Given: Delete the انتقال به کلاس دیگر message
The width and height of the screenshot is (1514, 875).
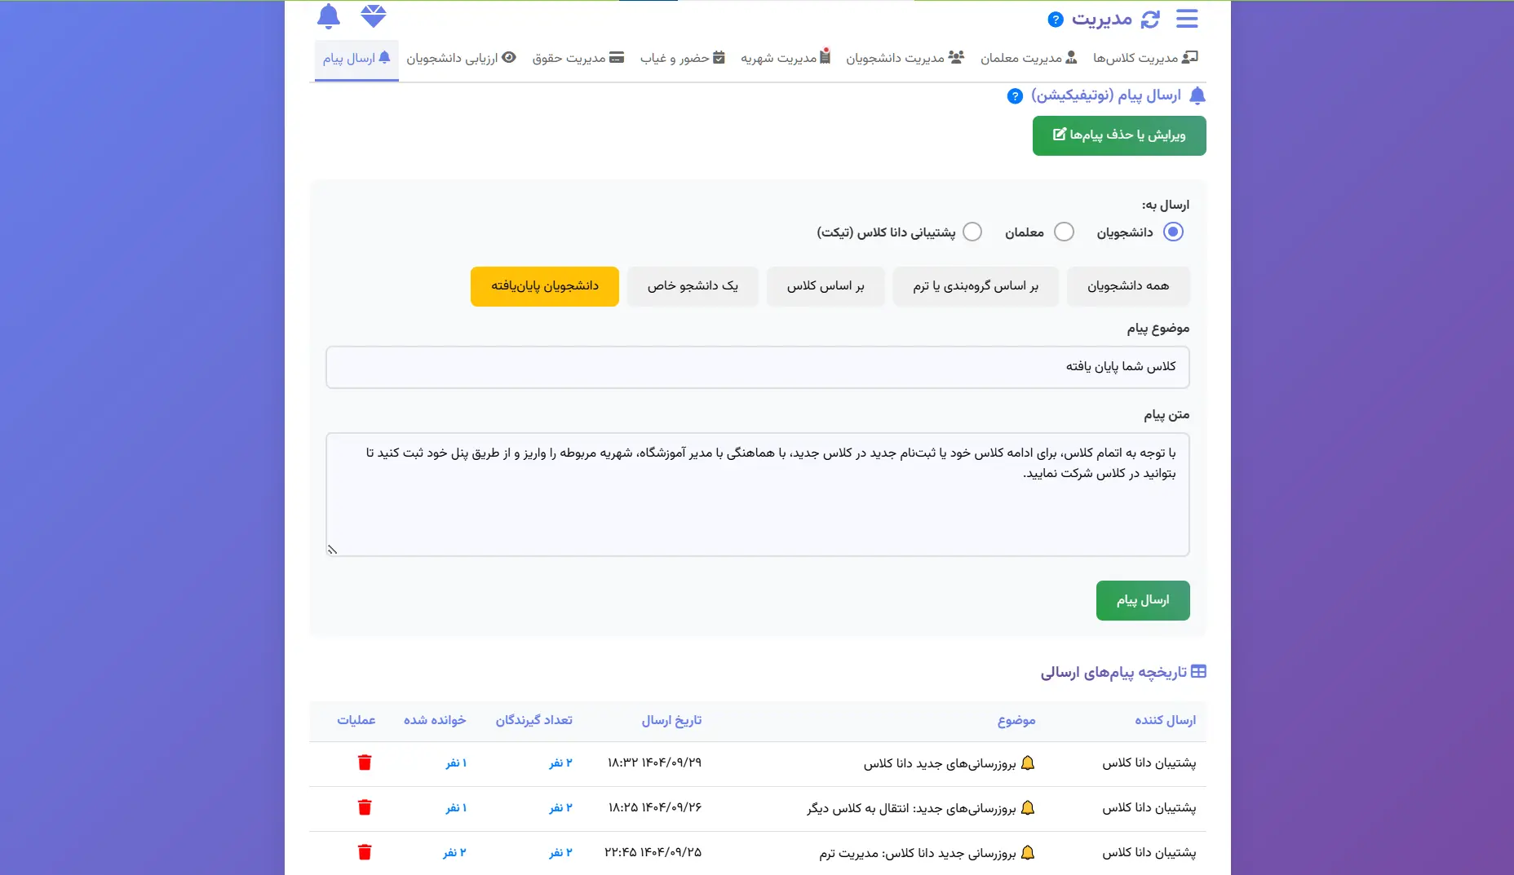Looking at the screenshot, I should 365,807.
